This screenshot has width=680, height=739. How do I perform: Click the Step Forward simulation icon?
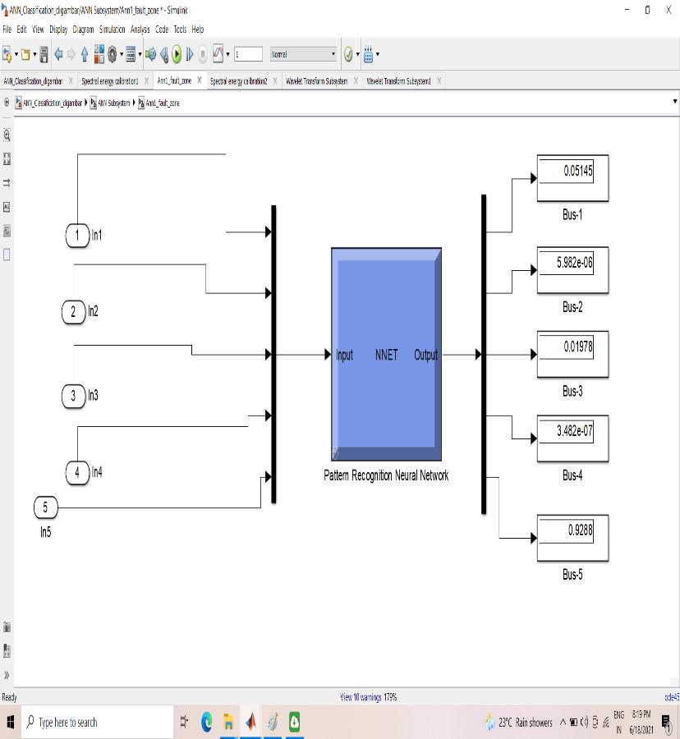(x=190, y=55)
